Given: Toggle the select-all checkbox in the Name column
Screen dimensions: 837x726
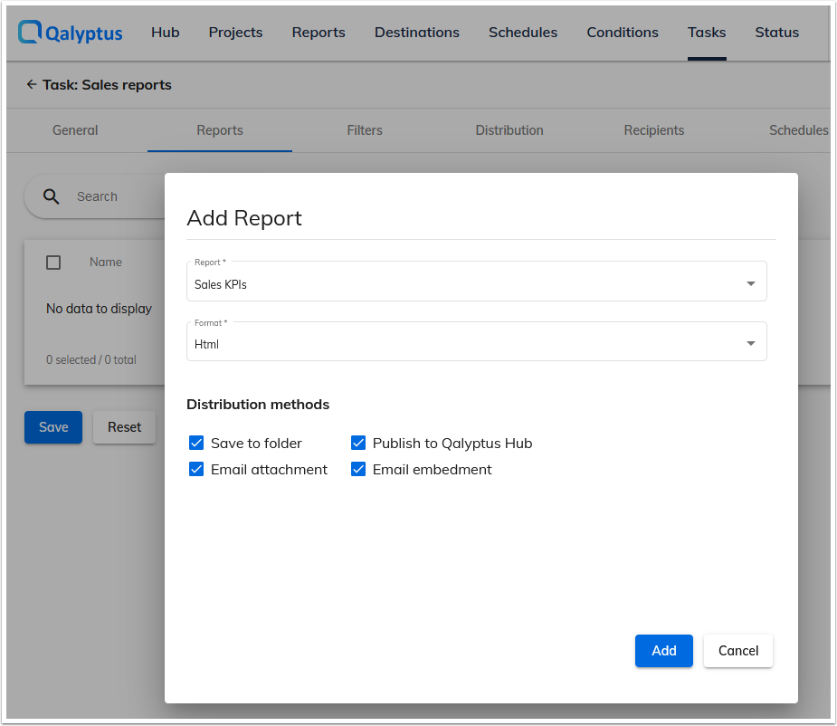Looking at the screenshot, I should [53, 262].
